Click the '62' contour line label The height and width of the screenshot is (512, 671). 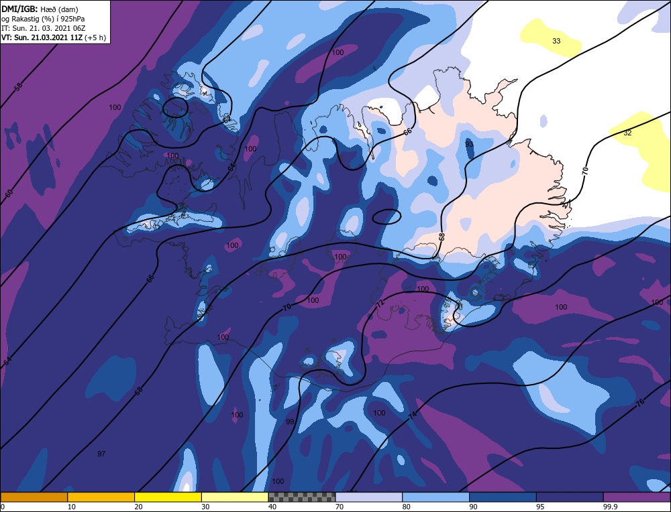pyautogui.click(x=227, y=119)
